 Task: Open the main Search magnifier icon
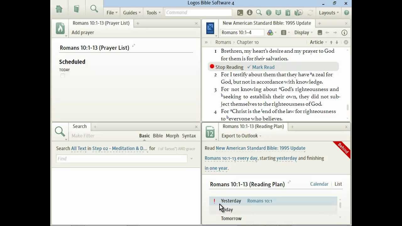tap(94, 9)
